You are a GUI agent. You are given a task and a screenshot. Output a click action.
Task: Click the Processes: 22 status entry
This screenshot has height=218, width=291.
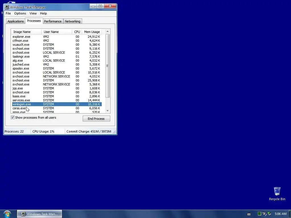(x=14, y=131)
